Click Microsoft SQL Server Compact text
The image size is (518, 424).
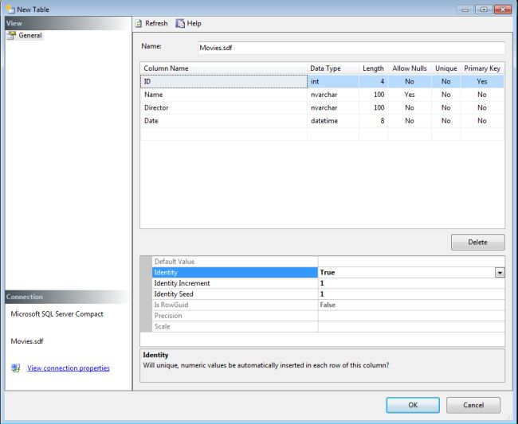pos(57,314)
